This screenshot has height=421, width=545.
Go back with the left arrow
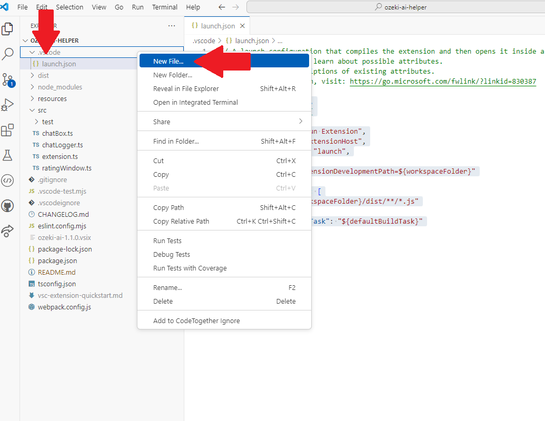pos(222,7)
